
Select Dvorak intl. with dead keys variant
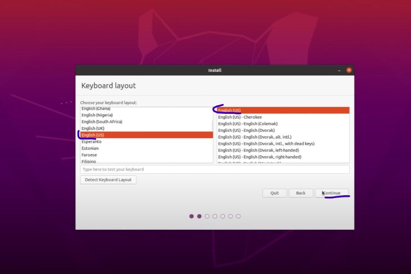click(266, 144)
